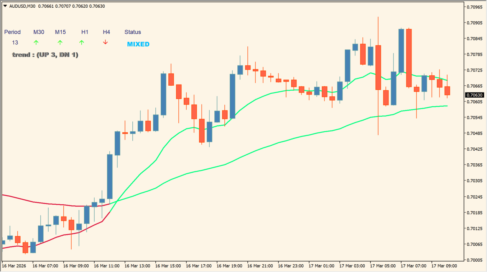Select the M15 timeframe label
This screenshot has height=272, width=487.
pos(61,32)
